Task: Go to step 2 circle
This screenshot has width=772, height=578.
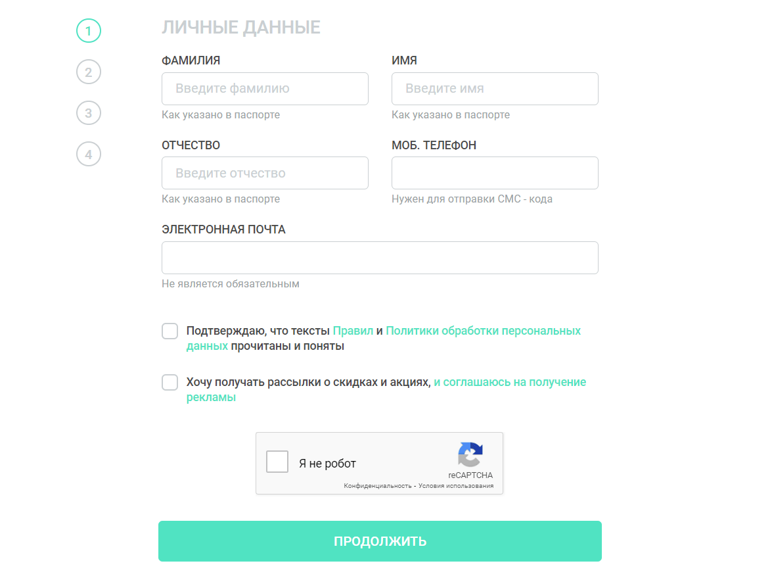Action: pyautogui.click(x=89, y=72)
